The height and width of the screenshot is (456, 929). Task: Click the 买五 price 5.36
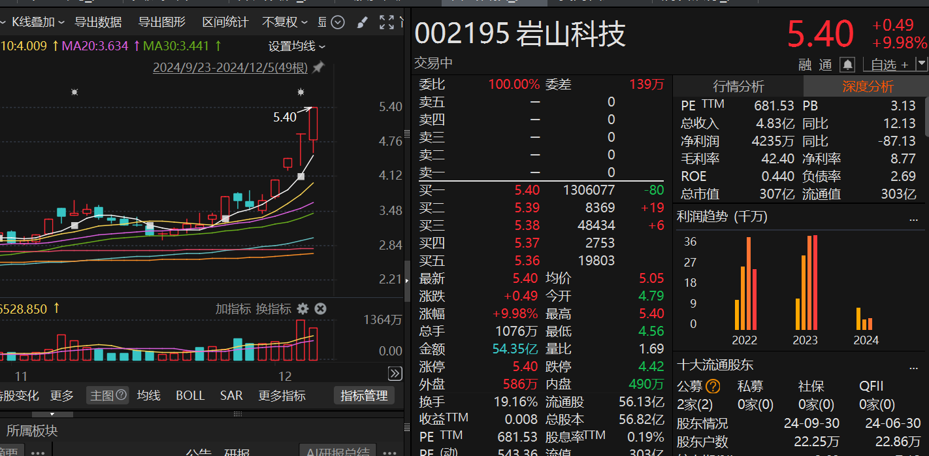click(527, 261)
